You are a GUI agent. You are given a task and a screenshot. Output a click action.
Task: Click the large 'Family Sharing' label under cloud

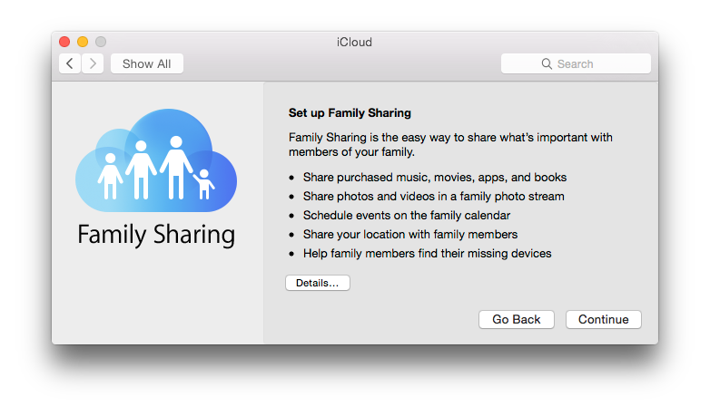tap(156, 235)
